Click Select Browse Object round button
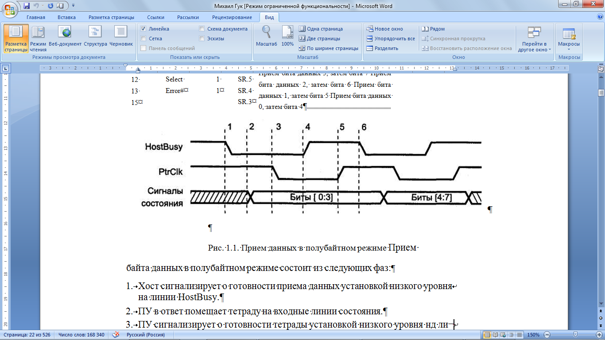 601,318
